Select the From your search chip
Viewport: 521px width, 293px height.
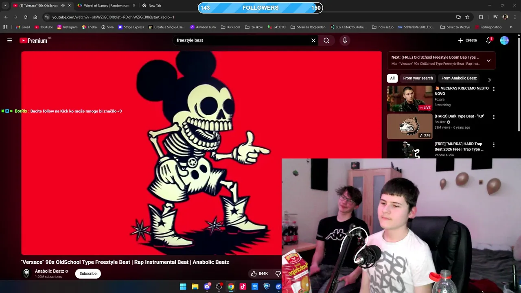click(418, 78)
